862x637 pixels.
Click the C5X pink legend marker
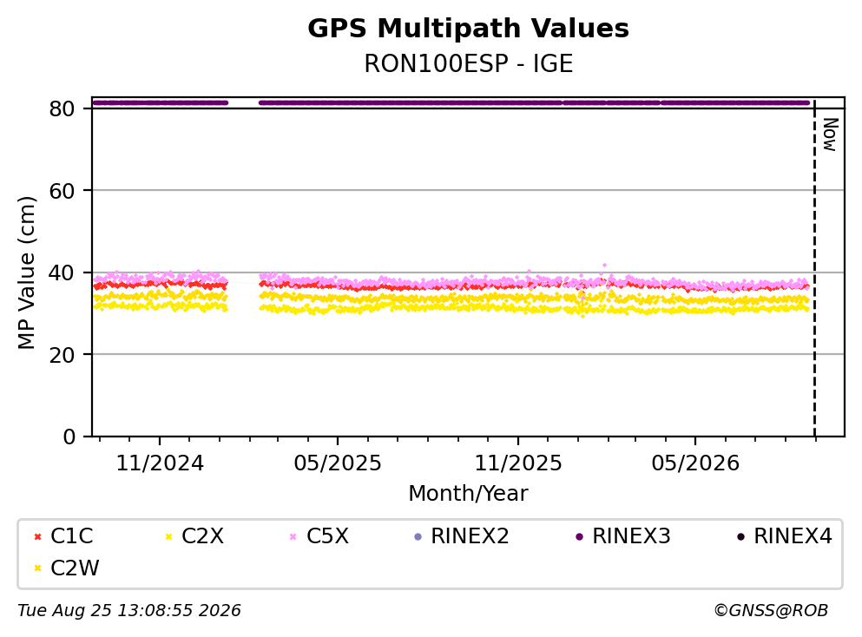(293, 536)
